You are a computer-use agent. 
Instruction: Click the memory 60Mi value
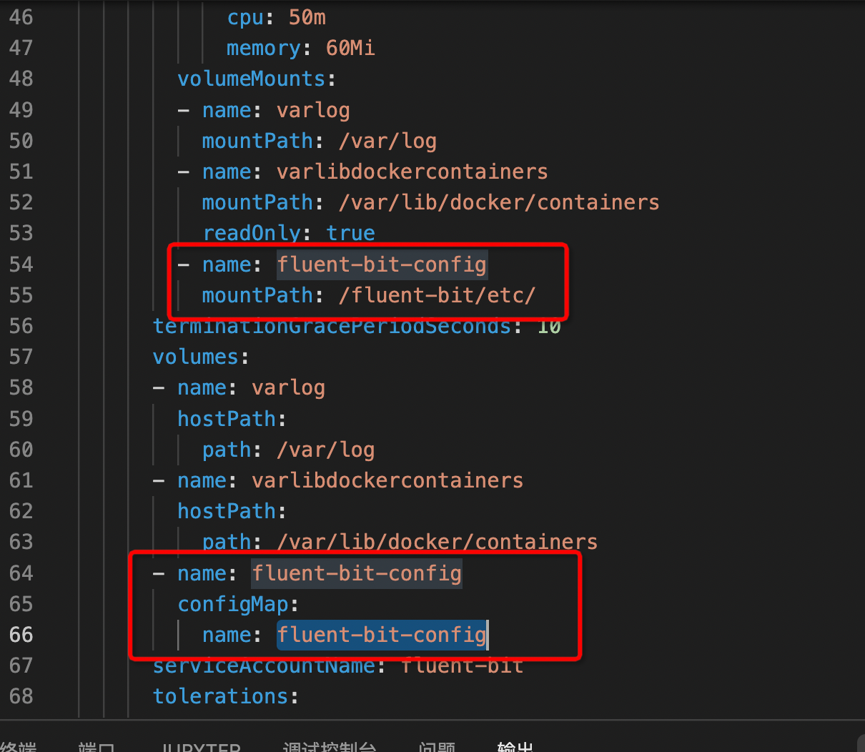tap(350, 48)
